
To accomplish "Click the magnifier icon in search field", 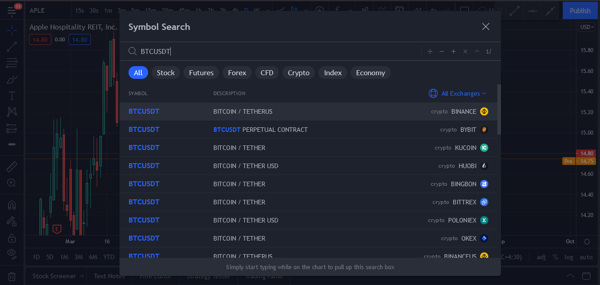I will coord(133,51).
